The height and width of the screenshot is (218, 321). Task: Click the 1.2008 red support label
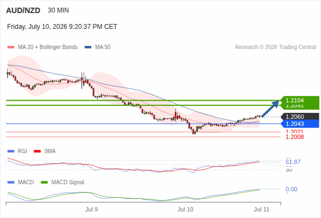(294, 137)
